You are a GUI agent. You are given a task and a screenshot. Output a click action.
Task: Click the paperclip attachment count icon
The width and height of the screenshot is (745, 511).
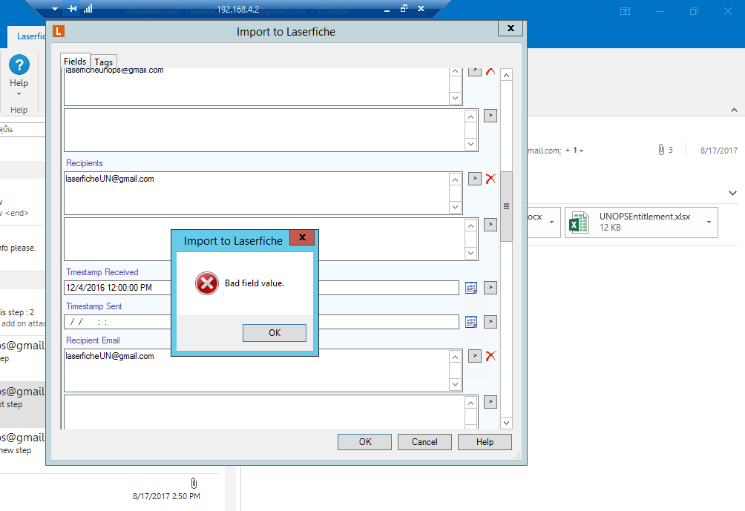click(x=661, y=150)
